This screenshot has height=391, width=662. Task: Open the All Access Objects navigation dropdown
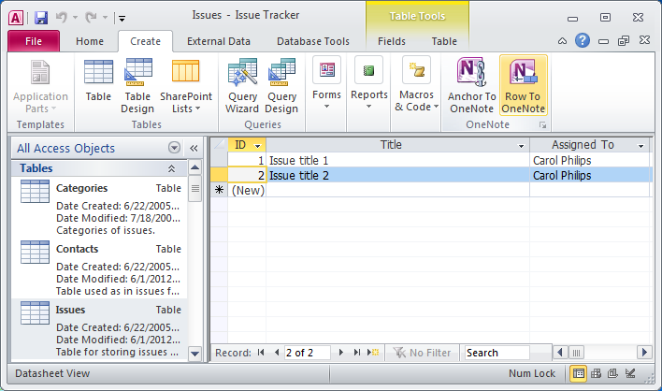point(174,148)
